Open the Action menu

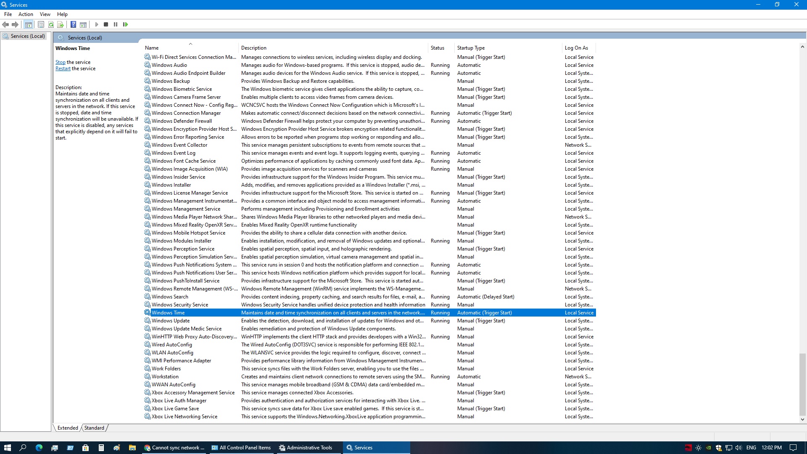26,14
